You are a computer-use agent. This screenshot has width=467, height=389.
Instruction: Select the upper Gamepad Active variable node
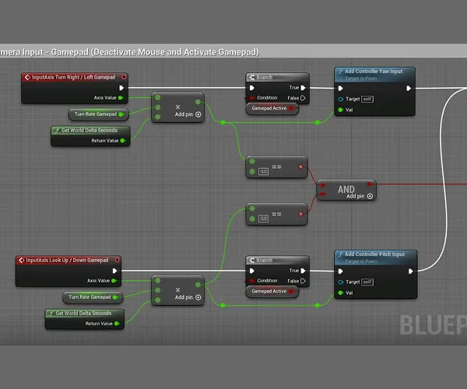[270, 109]
